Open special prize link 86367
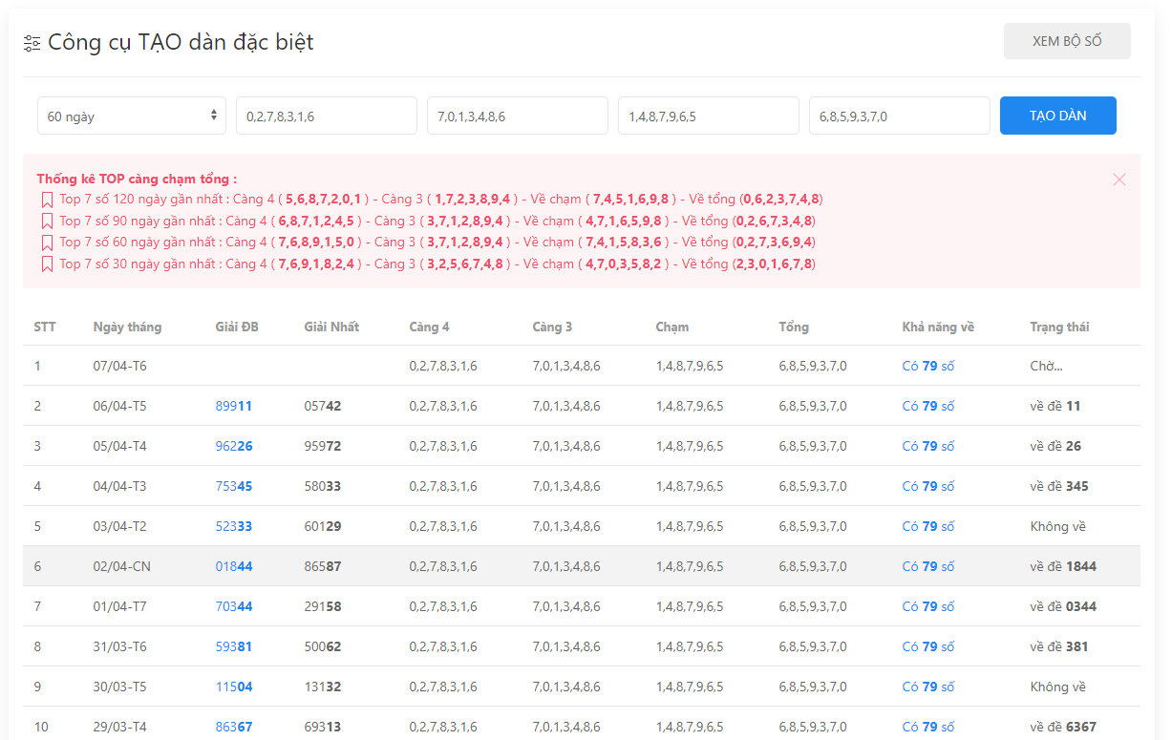 (x=234, y=727)
